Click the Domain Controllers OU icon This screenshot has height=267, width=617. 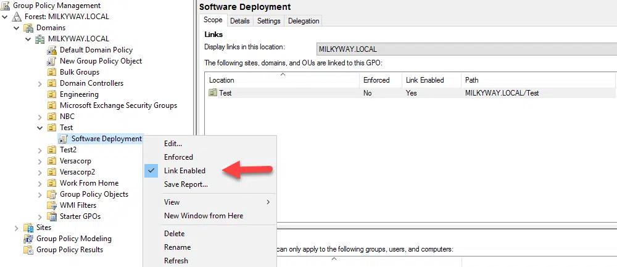pos(52,83)
